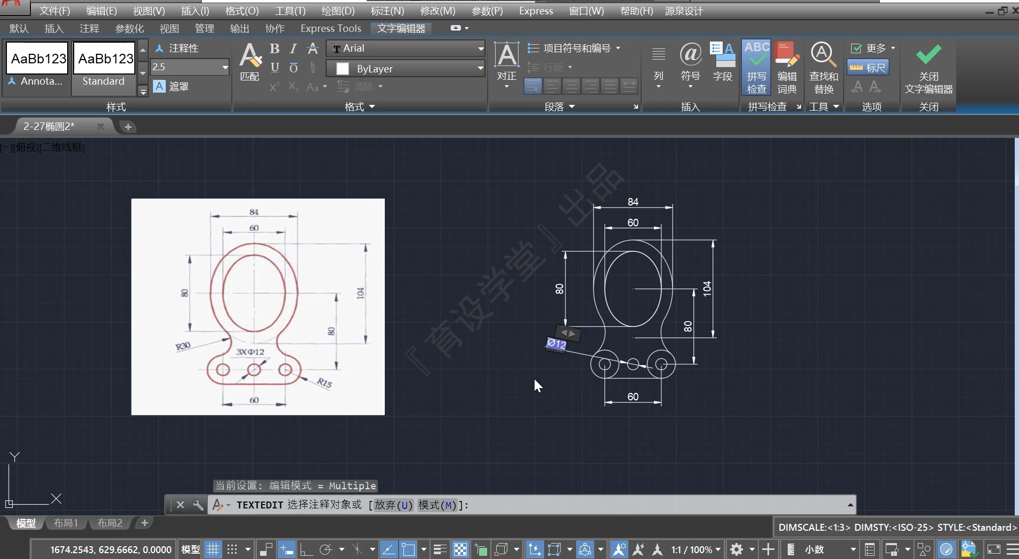Open the 小数 units dropdown
This screenshot has height=559, width=1019.
pos(831,549)
